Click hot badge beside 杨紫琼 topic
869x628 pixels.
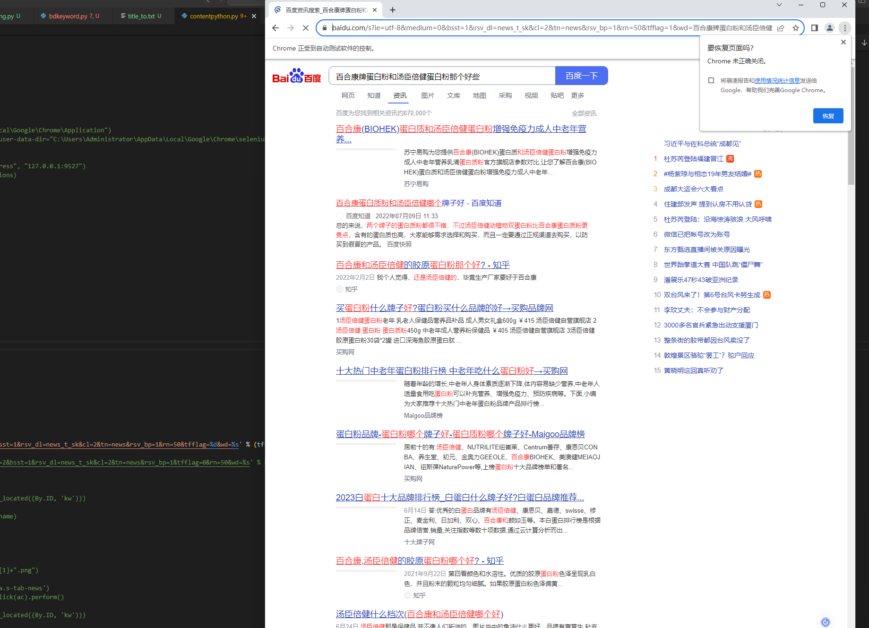758,174
